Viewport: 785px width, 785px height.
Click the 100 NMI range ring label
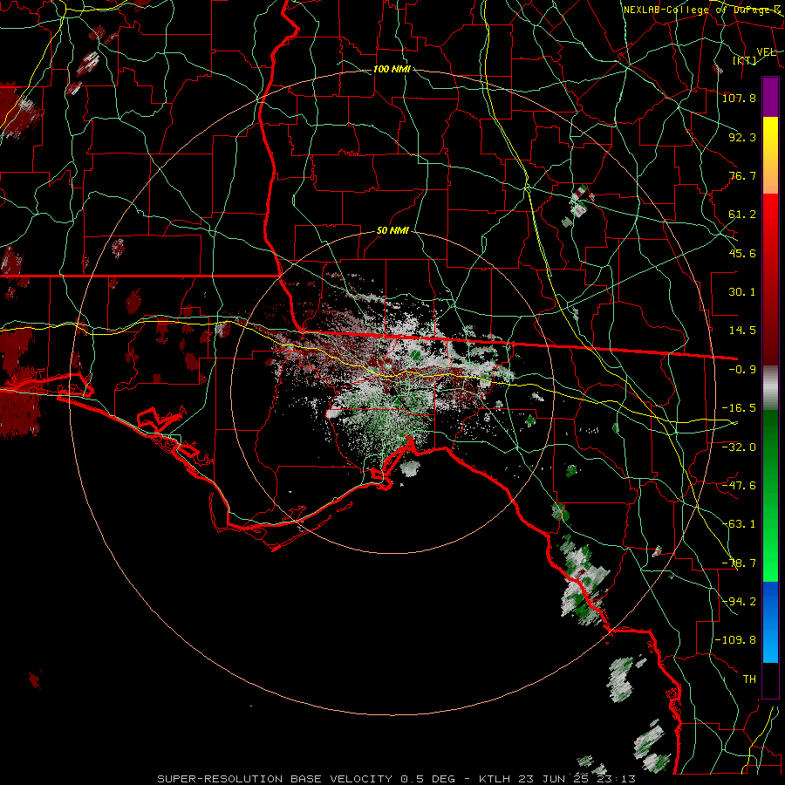(x=392, y=69)
